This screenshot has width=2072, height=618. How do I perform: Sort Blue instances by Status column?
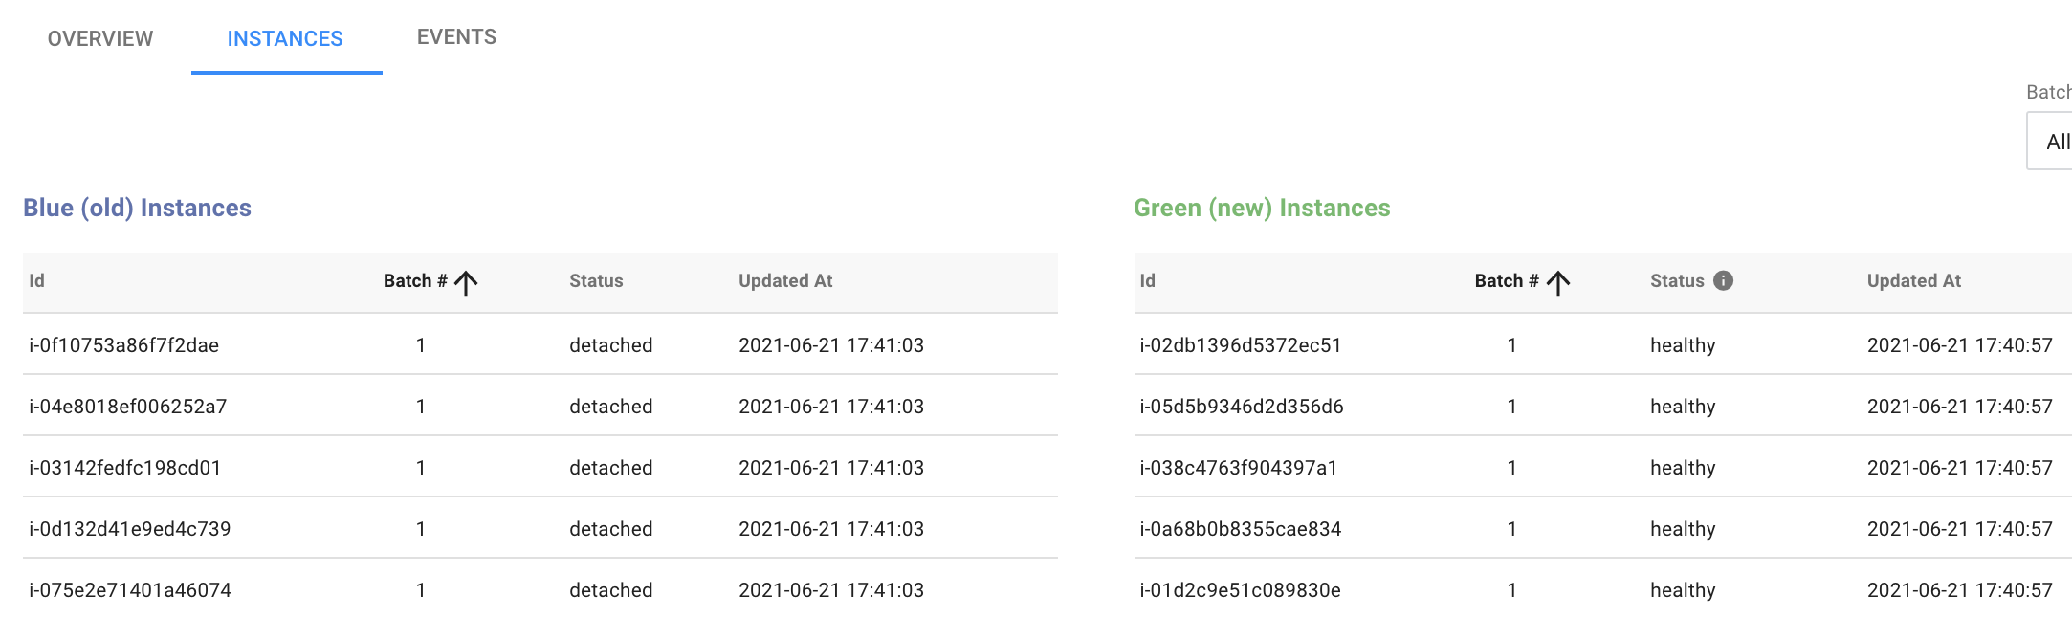[596, 280]
